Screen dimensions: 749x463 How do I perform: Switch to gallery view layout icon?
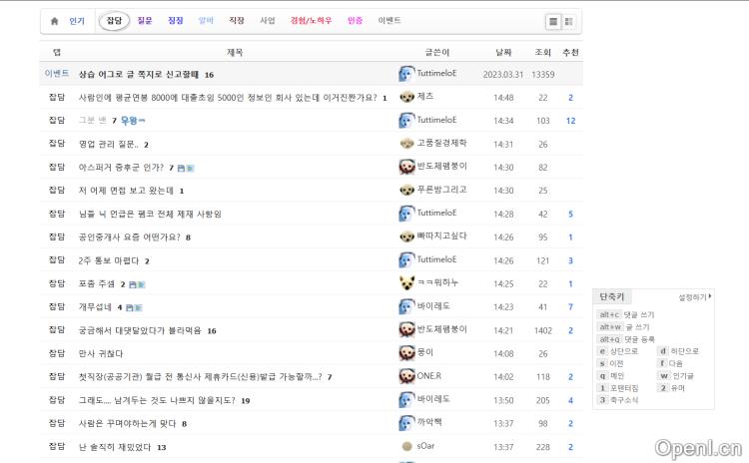[568, 21]
